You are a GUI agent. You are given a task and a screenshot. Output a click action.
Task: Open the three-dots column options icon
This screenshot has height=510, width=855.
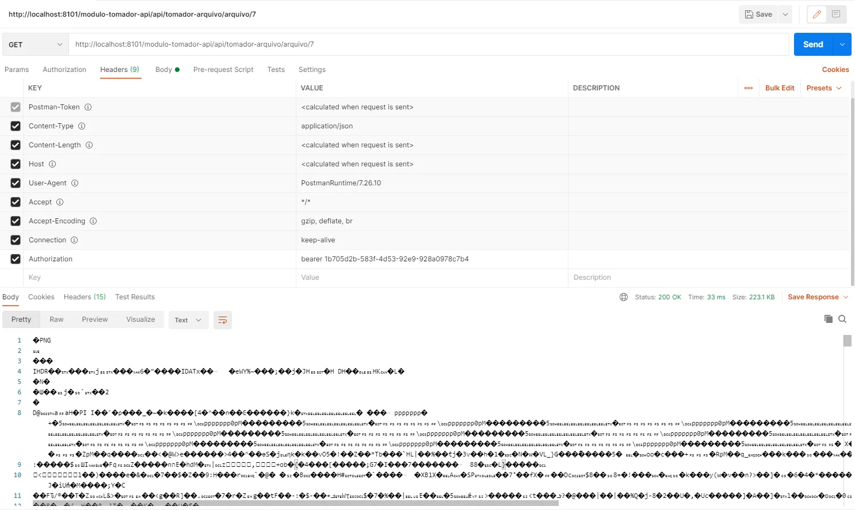pos(749,88)
